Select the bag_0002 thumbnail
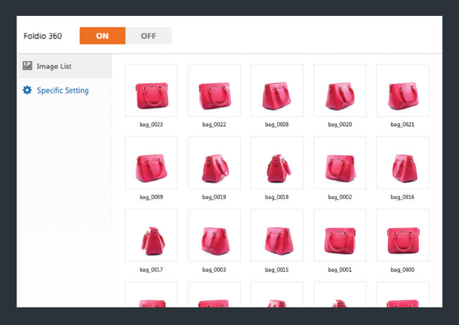Screen dimensions: 459x325 pos(340,162)
